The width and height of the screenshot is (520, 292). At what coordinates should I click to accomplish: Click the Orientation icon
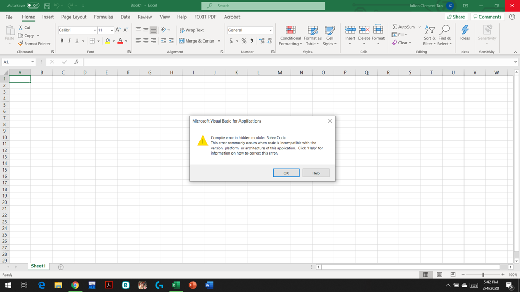[x=164, y=30]
